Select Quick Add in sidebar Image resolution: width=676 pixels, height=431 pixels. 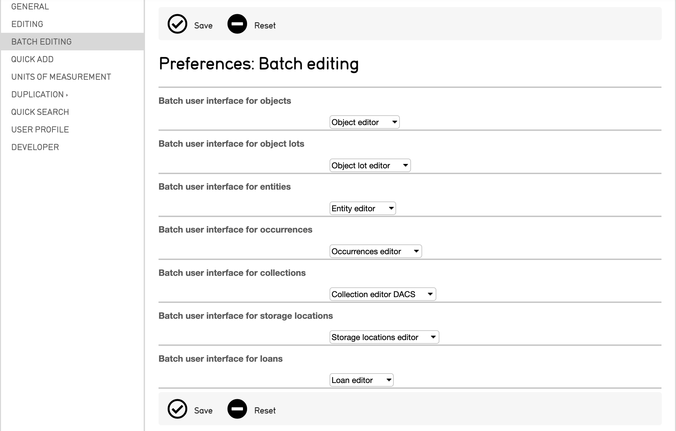(32, 59)
